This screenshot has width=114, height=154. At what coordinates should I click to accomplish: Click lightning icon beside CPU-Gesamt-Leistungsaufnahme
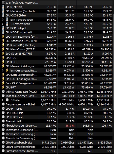click(3, 66)
